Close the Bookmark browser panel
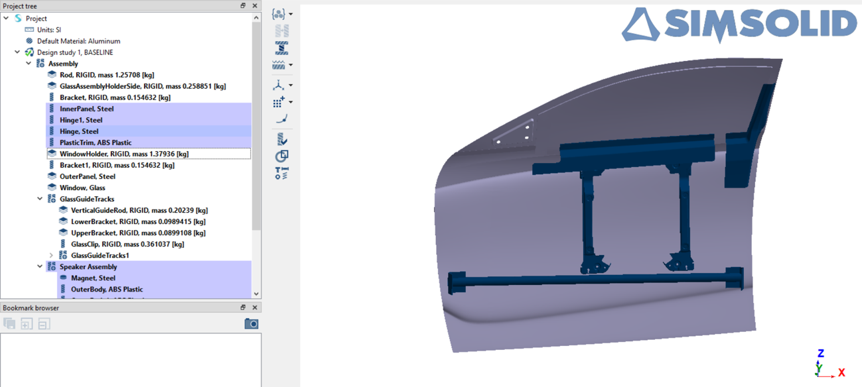This screenshot has width=862, height=387. pyautogui.click(x=255, y=307)
